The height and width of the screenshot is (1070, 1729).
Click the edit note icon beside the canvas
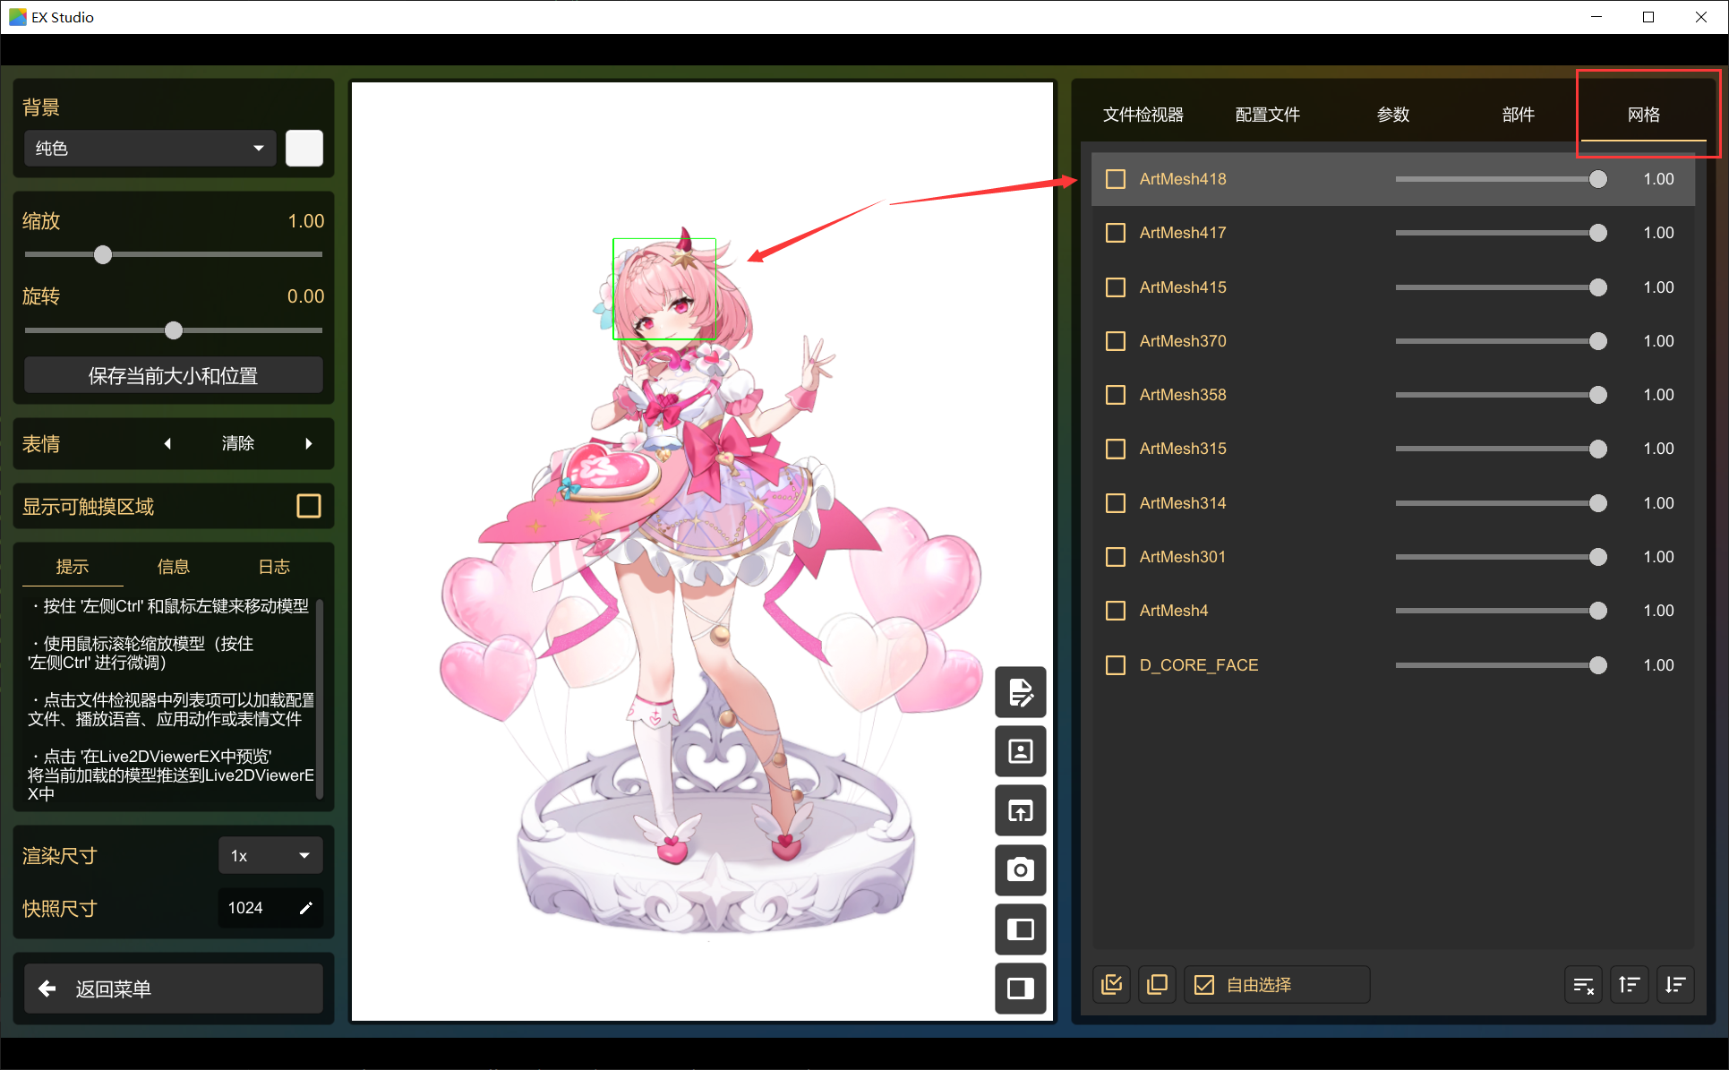pos(1021,692)
